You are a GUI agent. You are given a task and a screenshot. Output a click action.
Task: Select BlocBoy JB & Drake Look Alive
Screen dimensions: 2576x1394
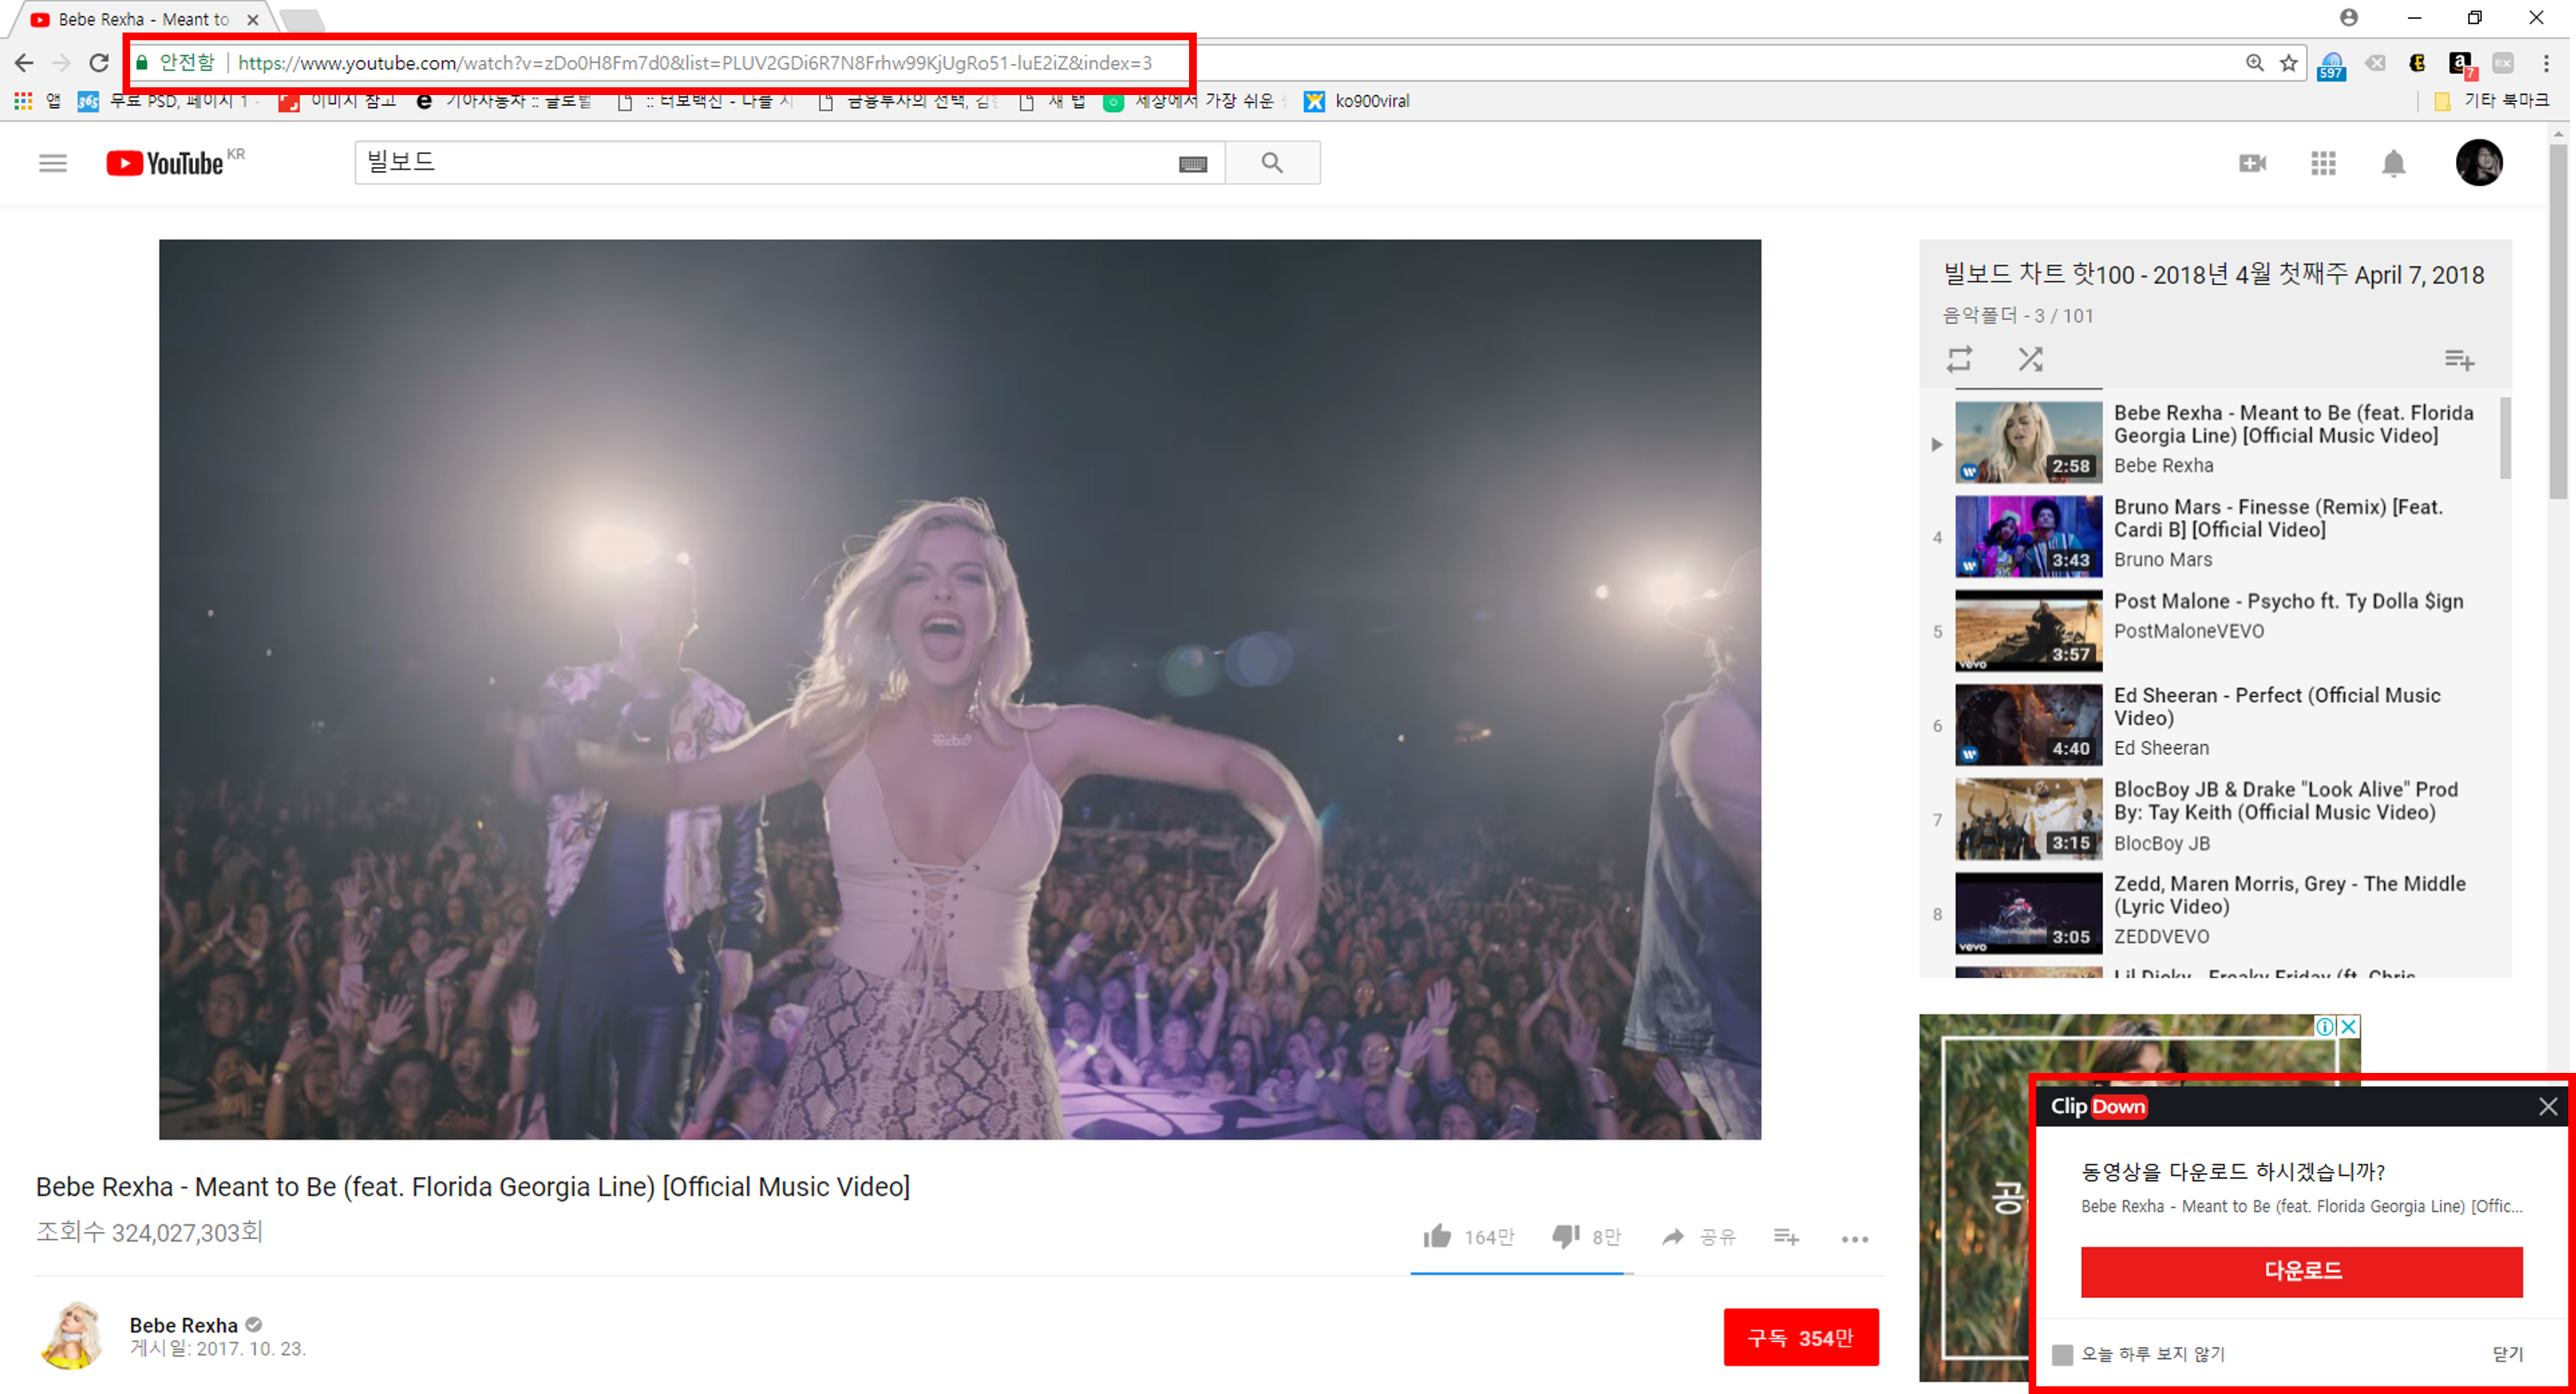coord(2214,819)
